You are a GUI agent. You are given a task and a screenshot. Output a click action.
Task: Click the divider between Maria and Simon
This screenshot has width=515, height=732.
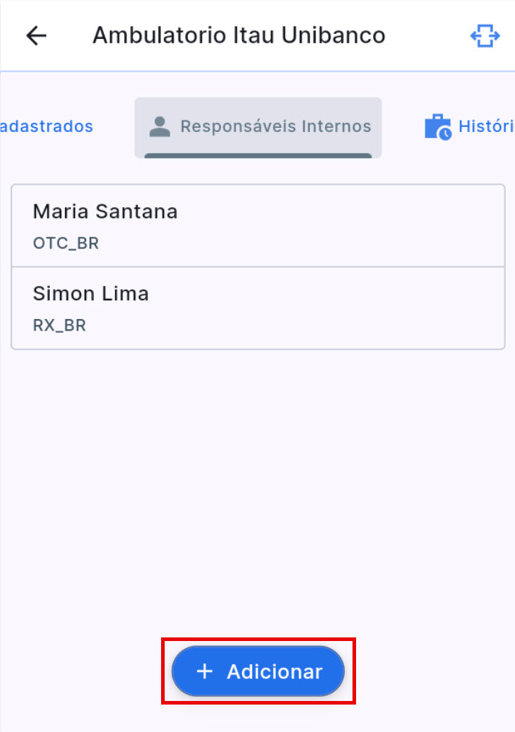pos(258,267)
